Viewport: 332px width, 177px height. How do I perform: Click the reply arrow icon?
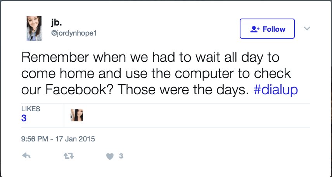[26, 156]
